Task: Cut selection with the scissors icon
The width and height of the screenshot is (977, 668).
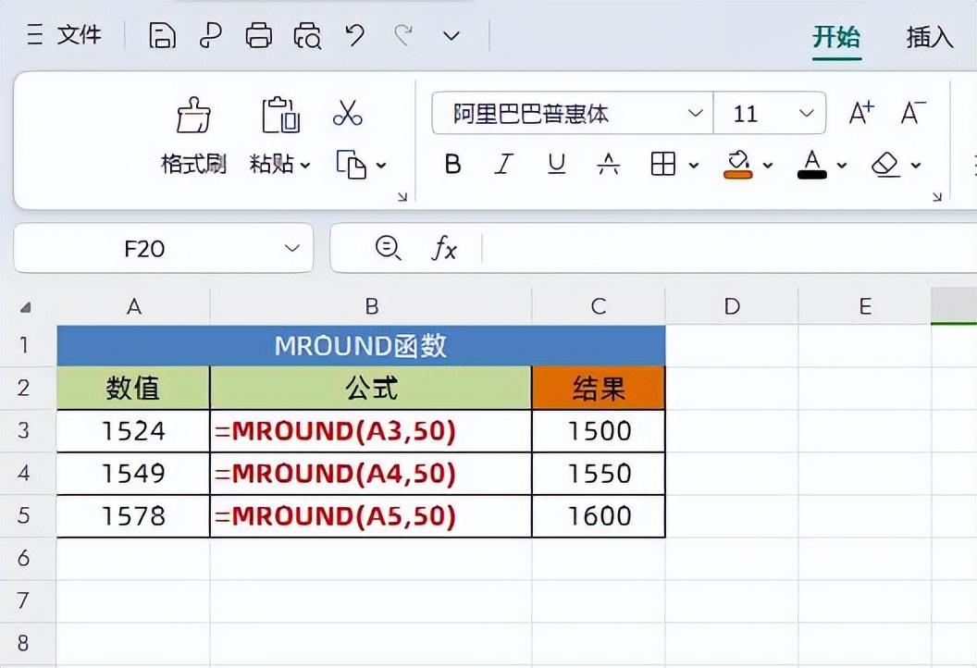Action: pos(347,114)
